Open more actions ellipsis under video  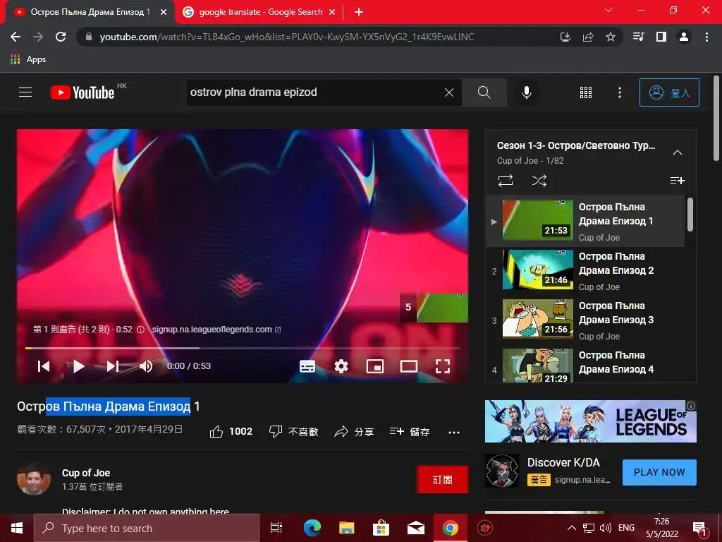[x=454, y=433]
